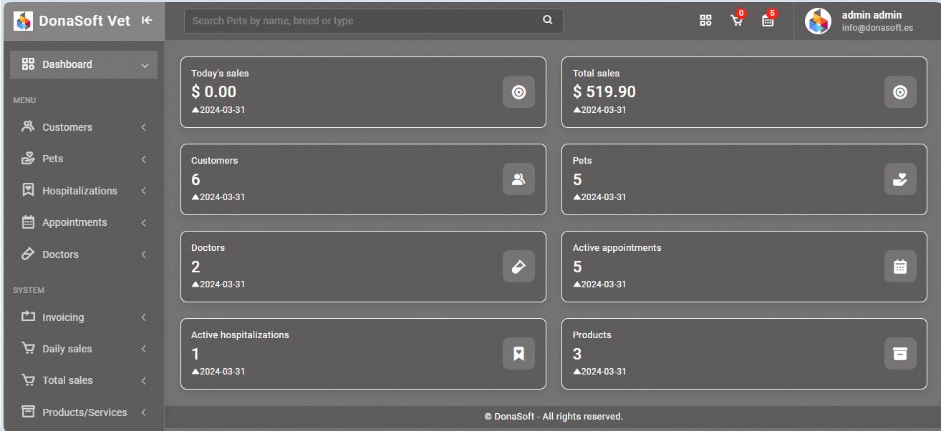Click the info@donasoft.es email text
Image resolution: width=941 pixels, height=431 pixels.
(x=877, y=28)
